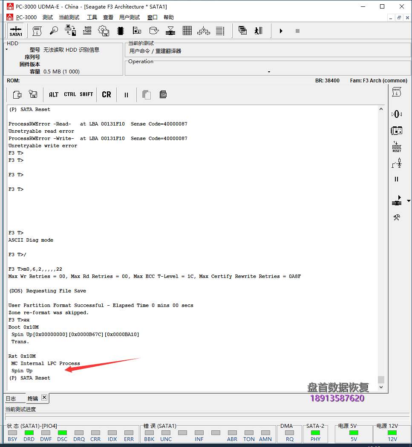The width and height of the screenshot is (412, 447).
Task: Click terminal scrollbar down arrow
Action: point(381,387)
